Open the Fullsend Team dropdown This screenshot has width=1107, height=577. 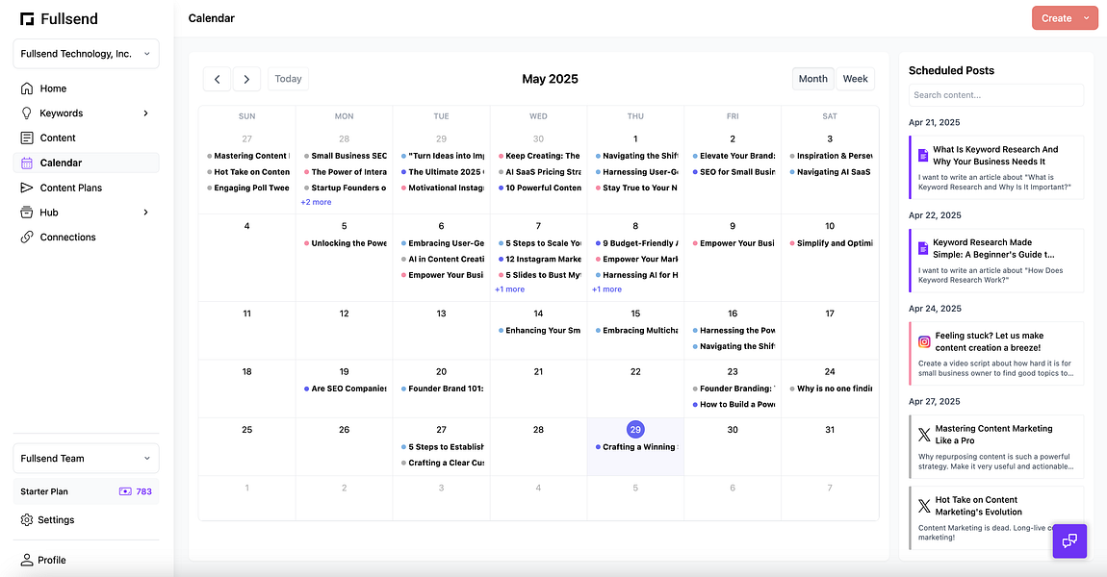coord(86,459)
